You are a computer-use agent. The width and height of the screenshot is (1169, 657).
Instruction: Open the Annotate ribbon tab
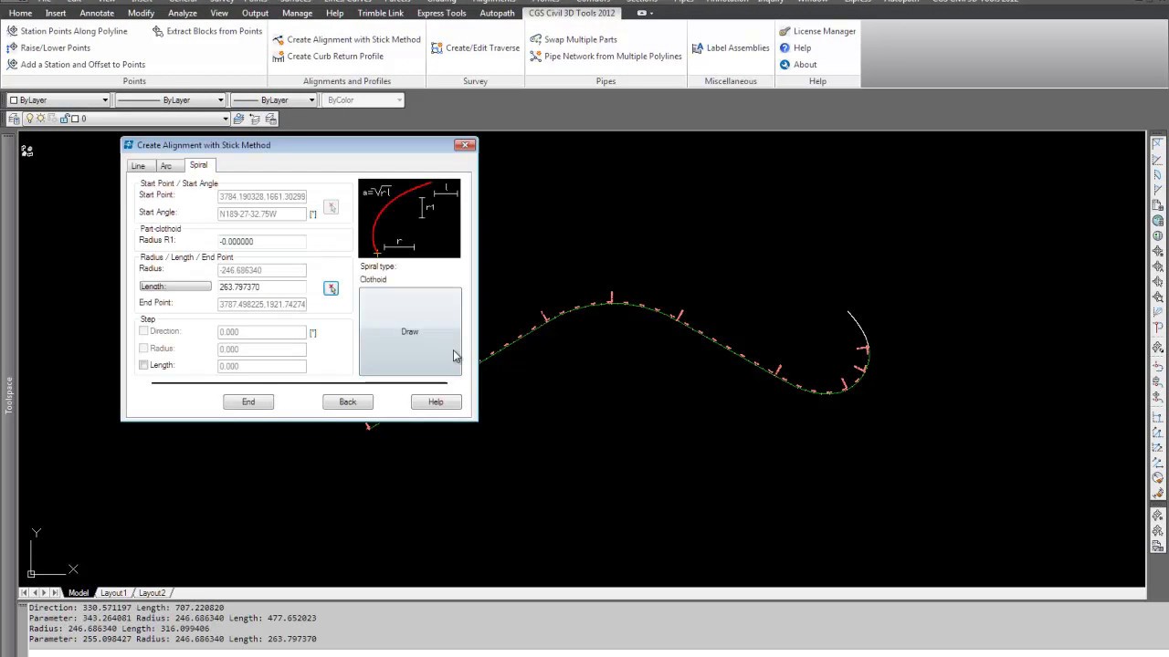pos(97,13)
